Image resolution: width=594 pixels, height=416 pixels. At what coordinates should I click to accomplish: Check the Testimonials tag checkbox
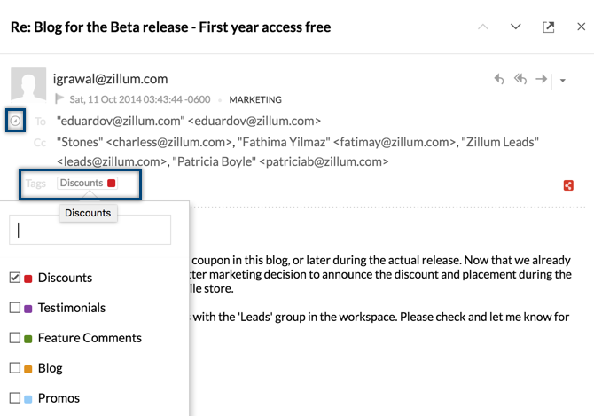[15, 308]
